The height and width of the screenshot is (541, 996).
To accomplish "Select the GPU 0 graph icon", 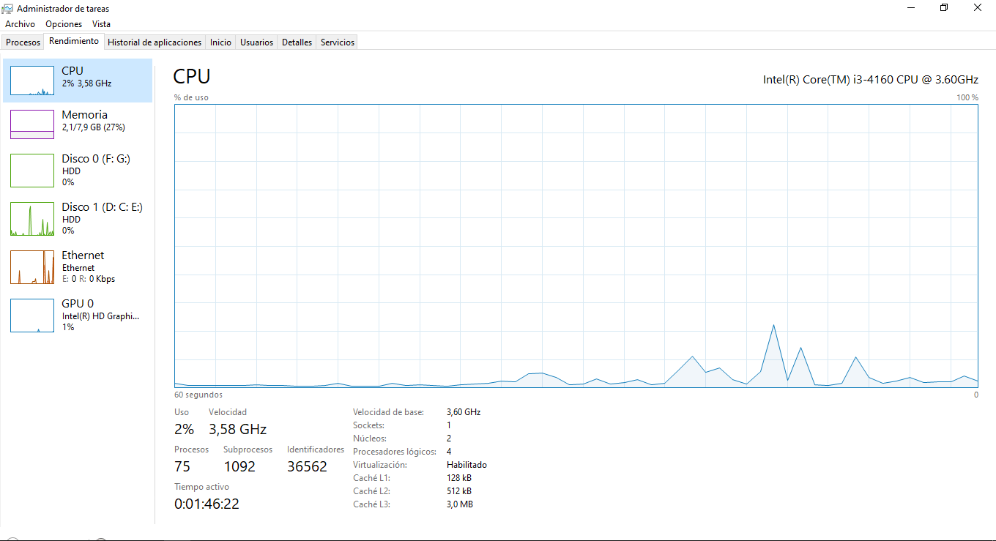I will click(32, 316).
